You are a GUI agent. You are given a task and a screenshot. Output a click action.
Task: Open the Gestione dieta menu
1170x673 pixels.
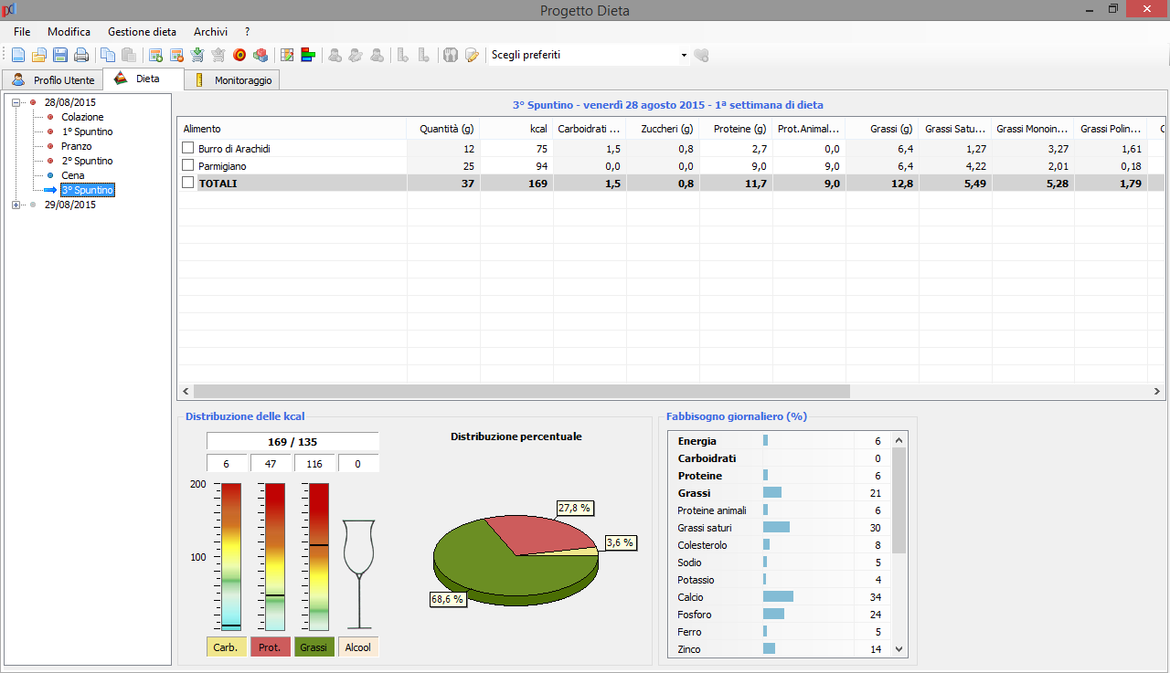[142, 32]
